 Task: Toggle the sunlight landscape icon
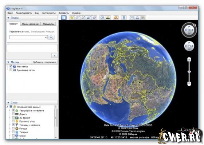point(108,17)
